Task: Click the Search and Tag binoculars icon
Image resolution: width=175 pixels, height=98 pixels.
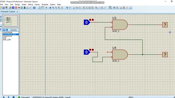Action: coord(114,8)
